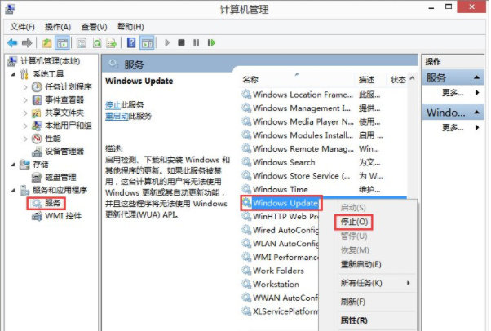Collapse the Windo... actions section arrow
Image resolution: width=491 pixels, height=331 pixels.
[x=476, y=113]
